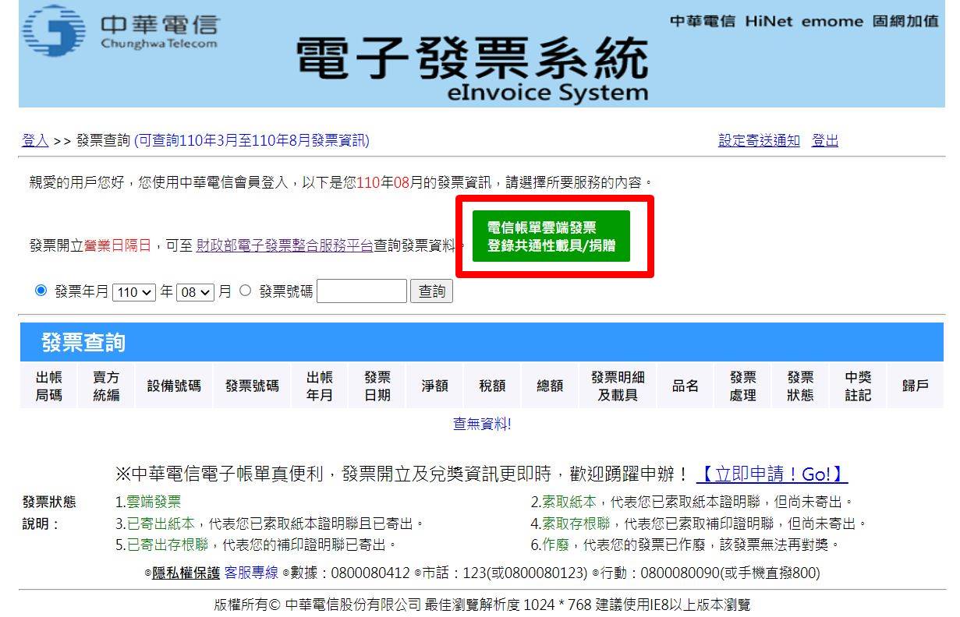
Task: Click green 電信帳單雲端發票 button
Action: [551, 236]
